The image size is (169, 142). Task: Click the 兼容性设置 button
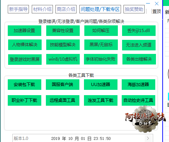tap(63, 31)
